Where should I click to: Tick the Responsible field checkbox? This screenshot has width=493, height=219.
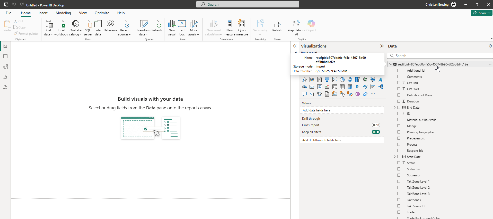(x=399, y=150)
